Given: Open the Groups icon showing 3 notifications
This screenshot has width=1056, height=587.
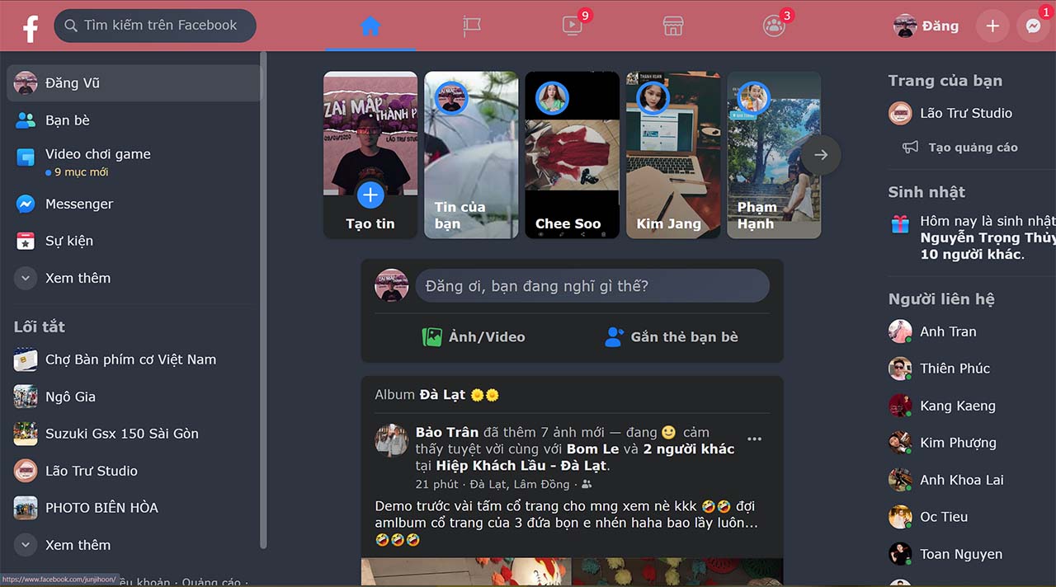Looking at the screenshot, I should (x=774, y=26).
